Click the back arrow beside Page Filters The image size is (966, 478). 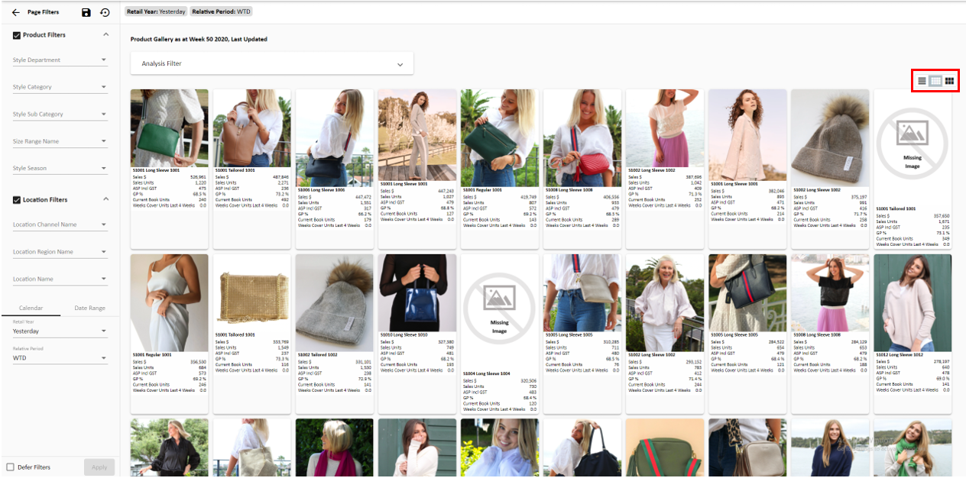click(x=15, y=13)
